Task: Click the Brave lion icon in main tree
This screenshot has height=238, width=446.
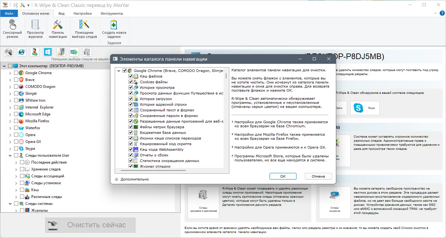Action: click(21, 80)
